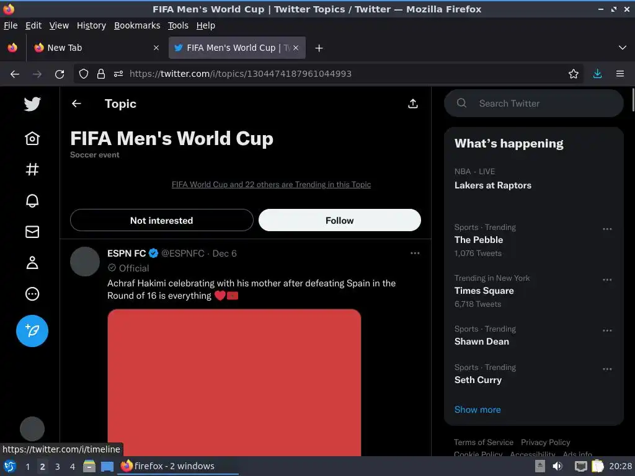This screenshot has height=476, width=635.
Task: Open the Bookmarks menu
Action: click(x=137, y=25)
